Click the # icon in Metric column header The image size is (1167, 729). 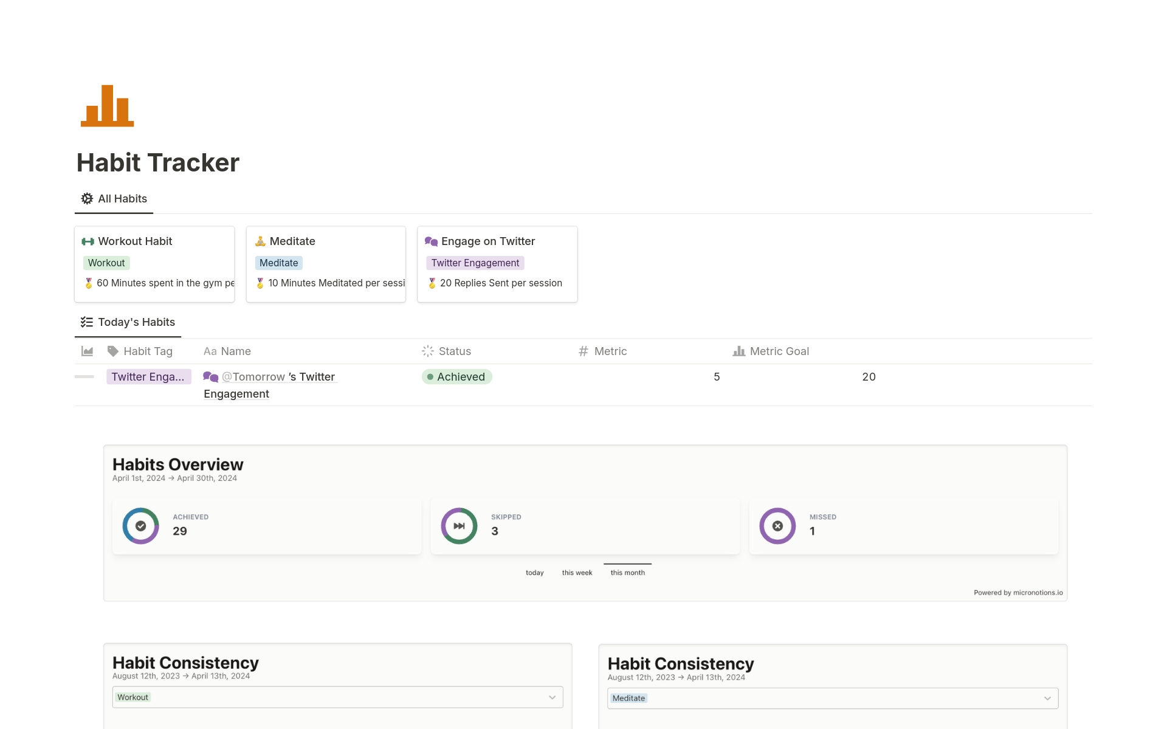583,351
